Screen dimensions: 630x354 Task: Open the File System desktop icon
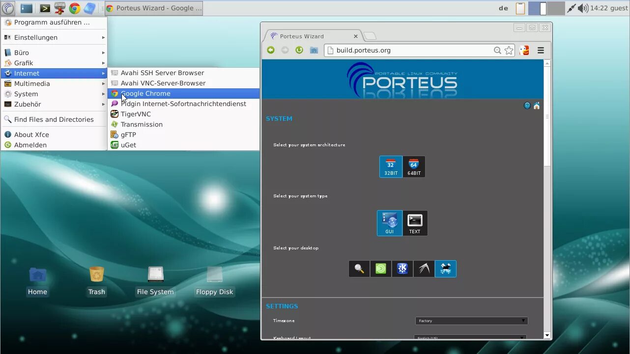(x=155, y=281)
